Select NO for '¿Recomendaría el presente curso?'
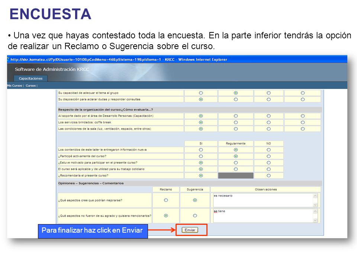357x268 pixels. click(268, 175)
